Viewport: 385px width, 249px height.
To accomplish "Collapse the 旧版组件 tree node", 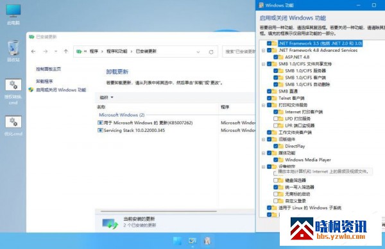I will click(263, 140).
